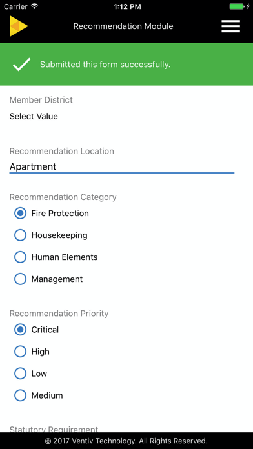Image resolution: width=253 pixels, height=449 pixels.
Task: Select Critical priority radio button
Action: coord(21,330)
